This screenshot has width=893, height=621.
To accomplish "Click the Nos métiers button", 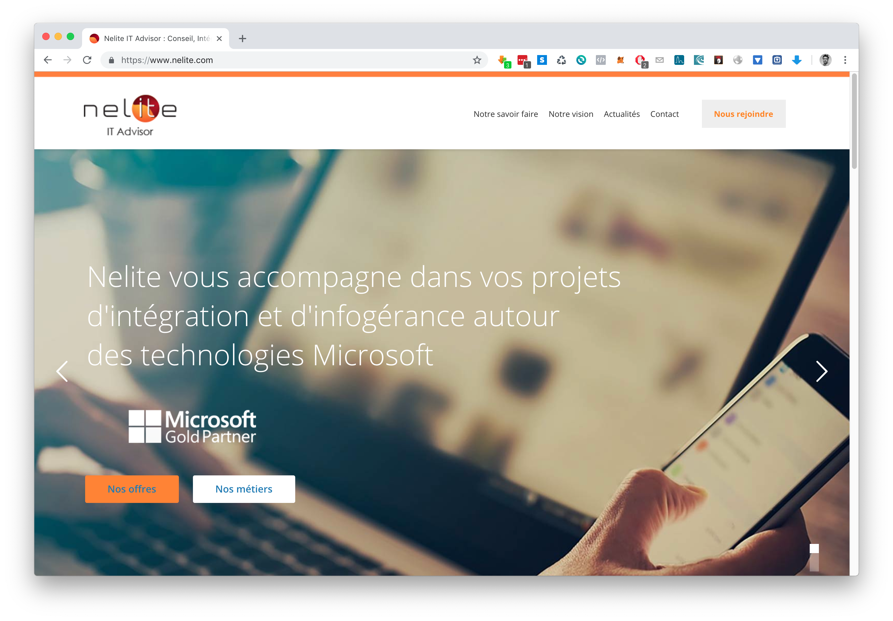I will pyautogui.click(x=244, y=489).
